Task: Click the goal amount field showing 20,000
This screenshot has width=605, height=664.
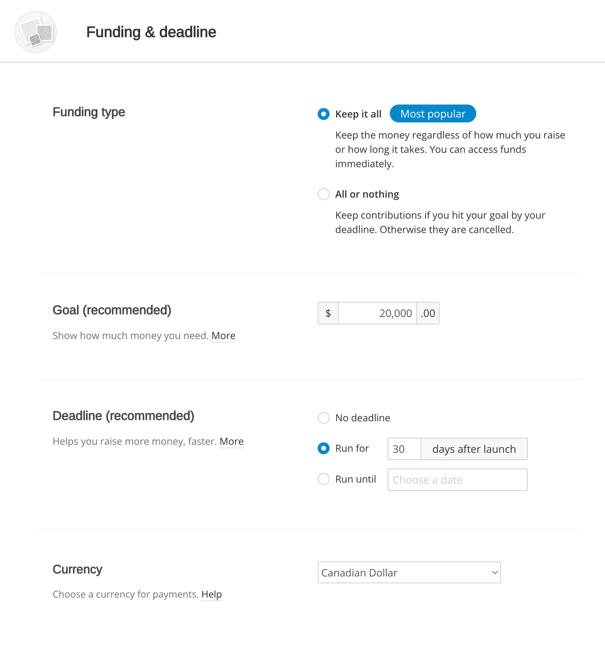Action: [377, 313]
